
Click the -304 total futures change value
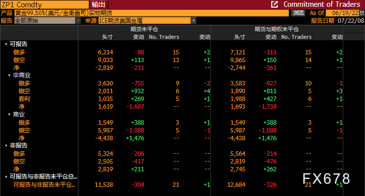pos(138,185)
